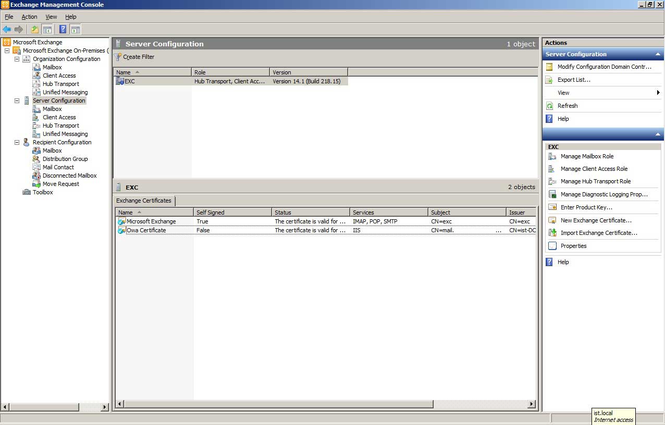The image size is (665, 425).
Task: Click the blue Help toolbar icon
Action: (x=63, y=30)
